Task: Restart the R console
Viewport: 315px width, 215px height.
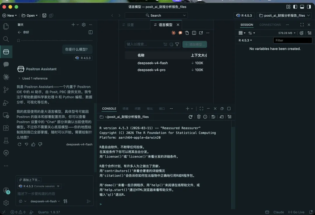Action: [x=190, y=117]
